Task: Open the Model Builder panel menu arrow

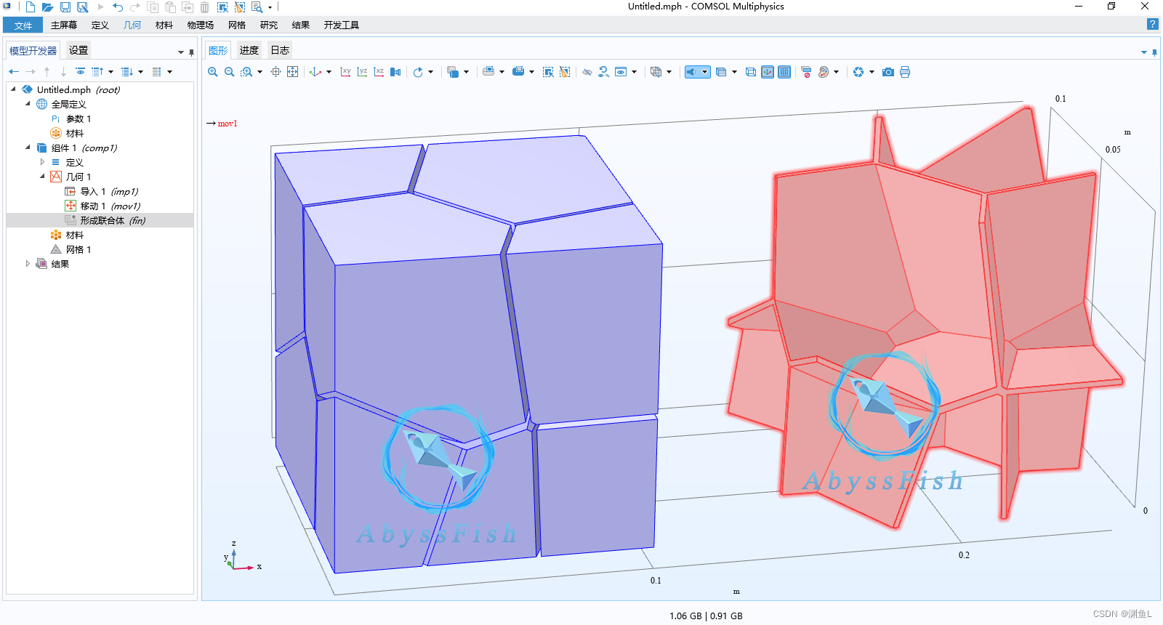Action: pos(181,52)
